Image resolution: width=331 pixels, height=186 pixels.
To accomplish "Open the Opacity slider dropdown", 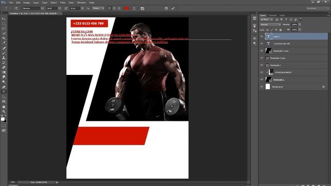I will coord(300,25).
